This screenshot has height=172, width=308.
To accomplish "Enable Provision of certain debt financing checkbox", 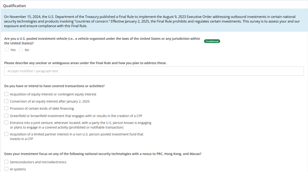I will [x=6, y=108].
